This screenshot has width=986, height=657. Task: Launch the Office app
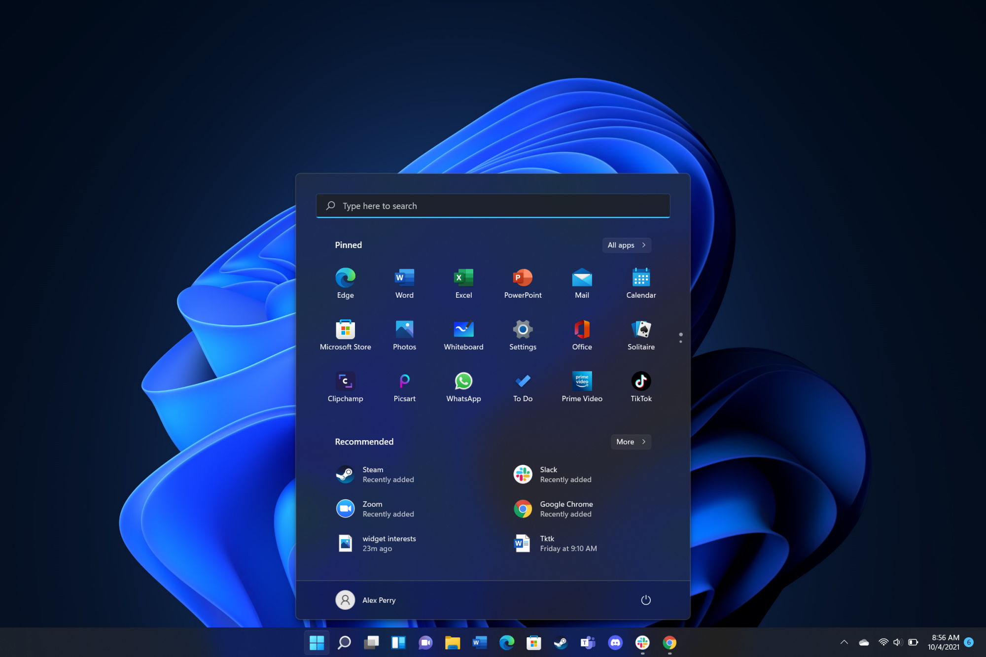click(582, 335)
